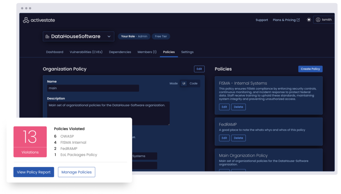This screenshot has height=194, width=341.
Task: Edit the FedRAMP policy
Action: (x=224, y=138)
